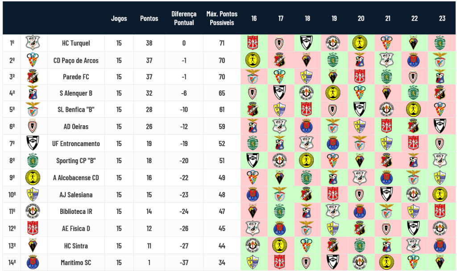Click HC Turquel's round 16 opponent cell
This screenshot has height=271, width=457.
pyautogui.click(x=253, y=43)
